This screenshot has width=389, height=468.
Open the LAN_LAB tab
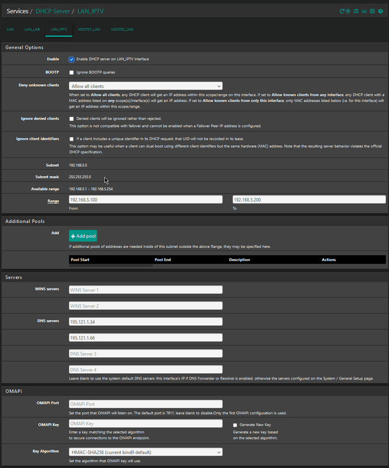[32, 30]
